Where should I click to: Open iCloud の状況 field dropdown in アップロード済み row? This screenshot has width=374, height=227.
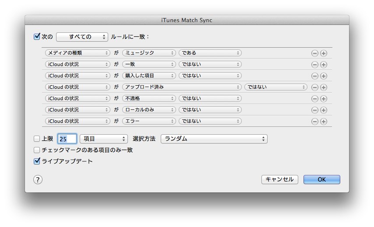click(78, 87)
